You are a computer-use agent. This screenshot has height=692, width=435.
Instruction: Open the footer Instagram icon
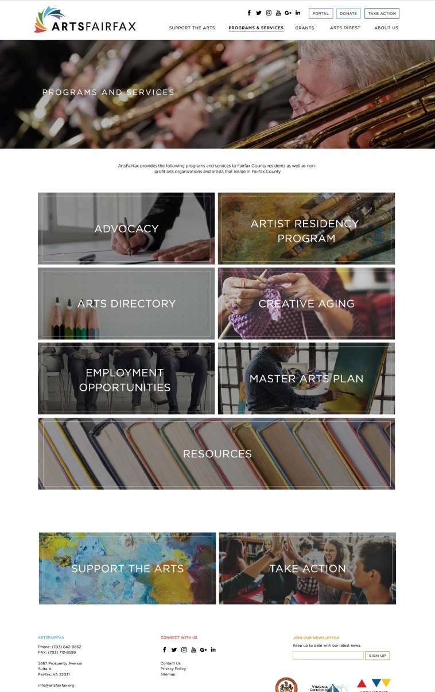pos(184,650)
